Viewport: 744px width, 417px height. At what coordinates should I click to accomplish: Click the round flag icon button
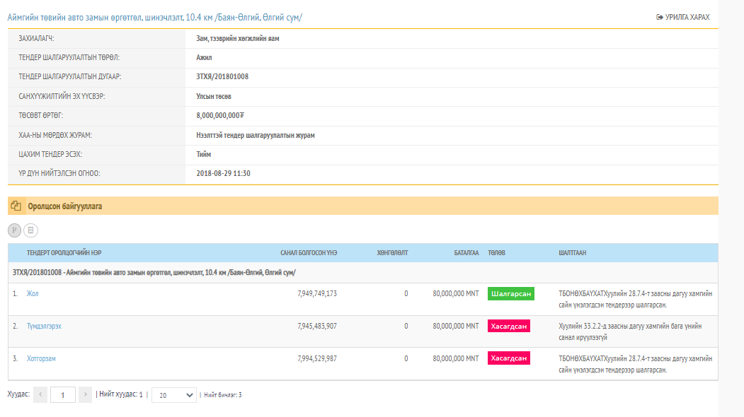(x=14, y=230)
